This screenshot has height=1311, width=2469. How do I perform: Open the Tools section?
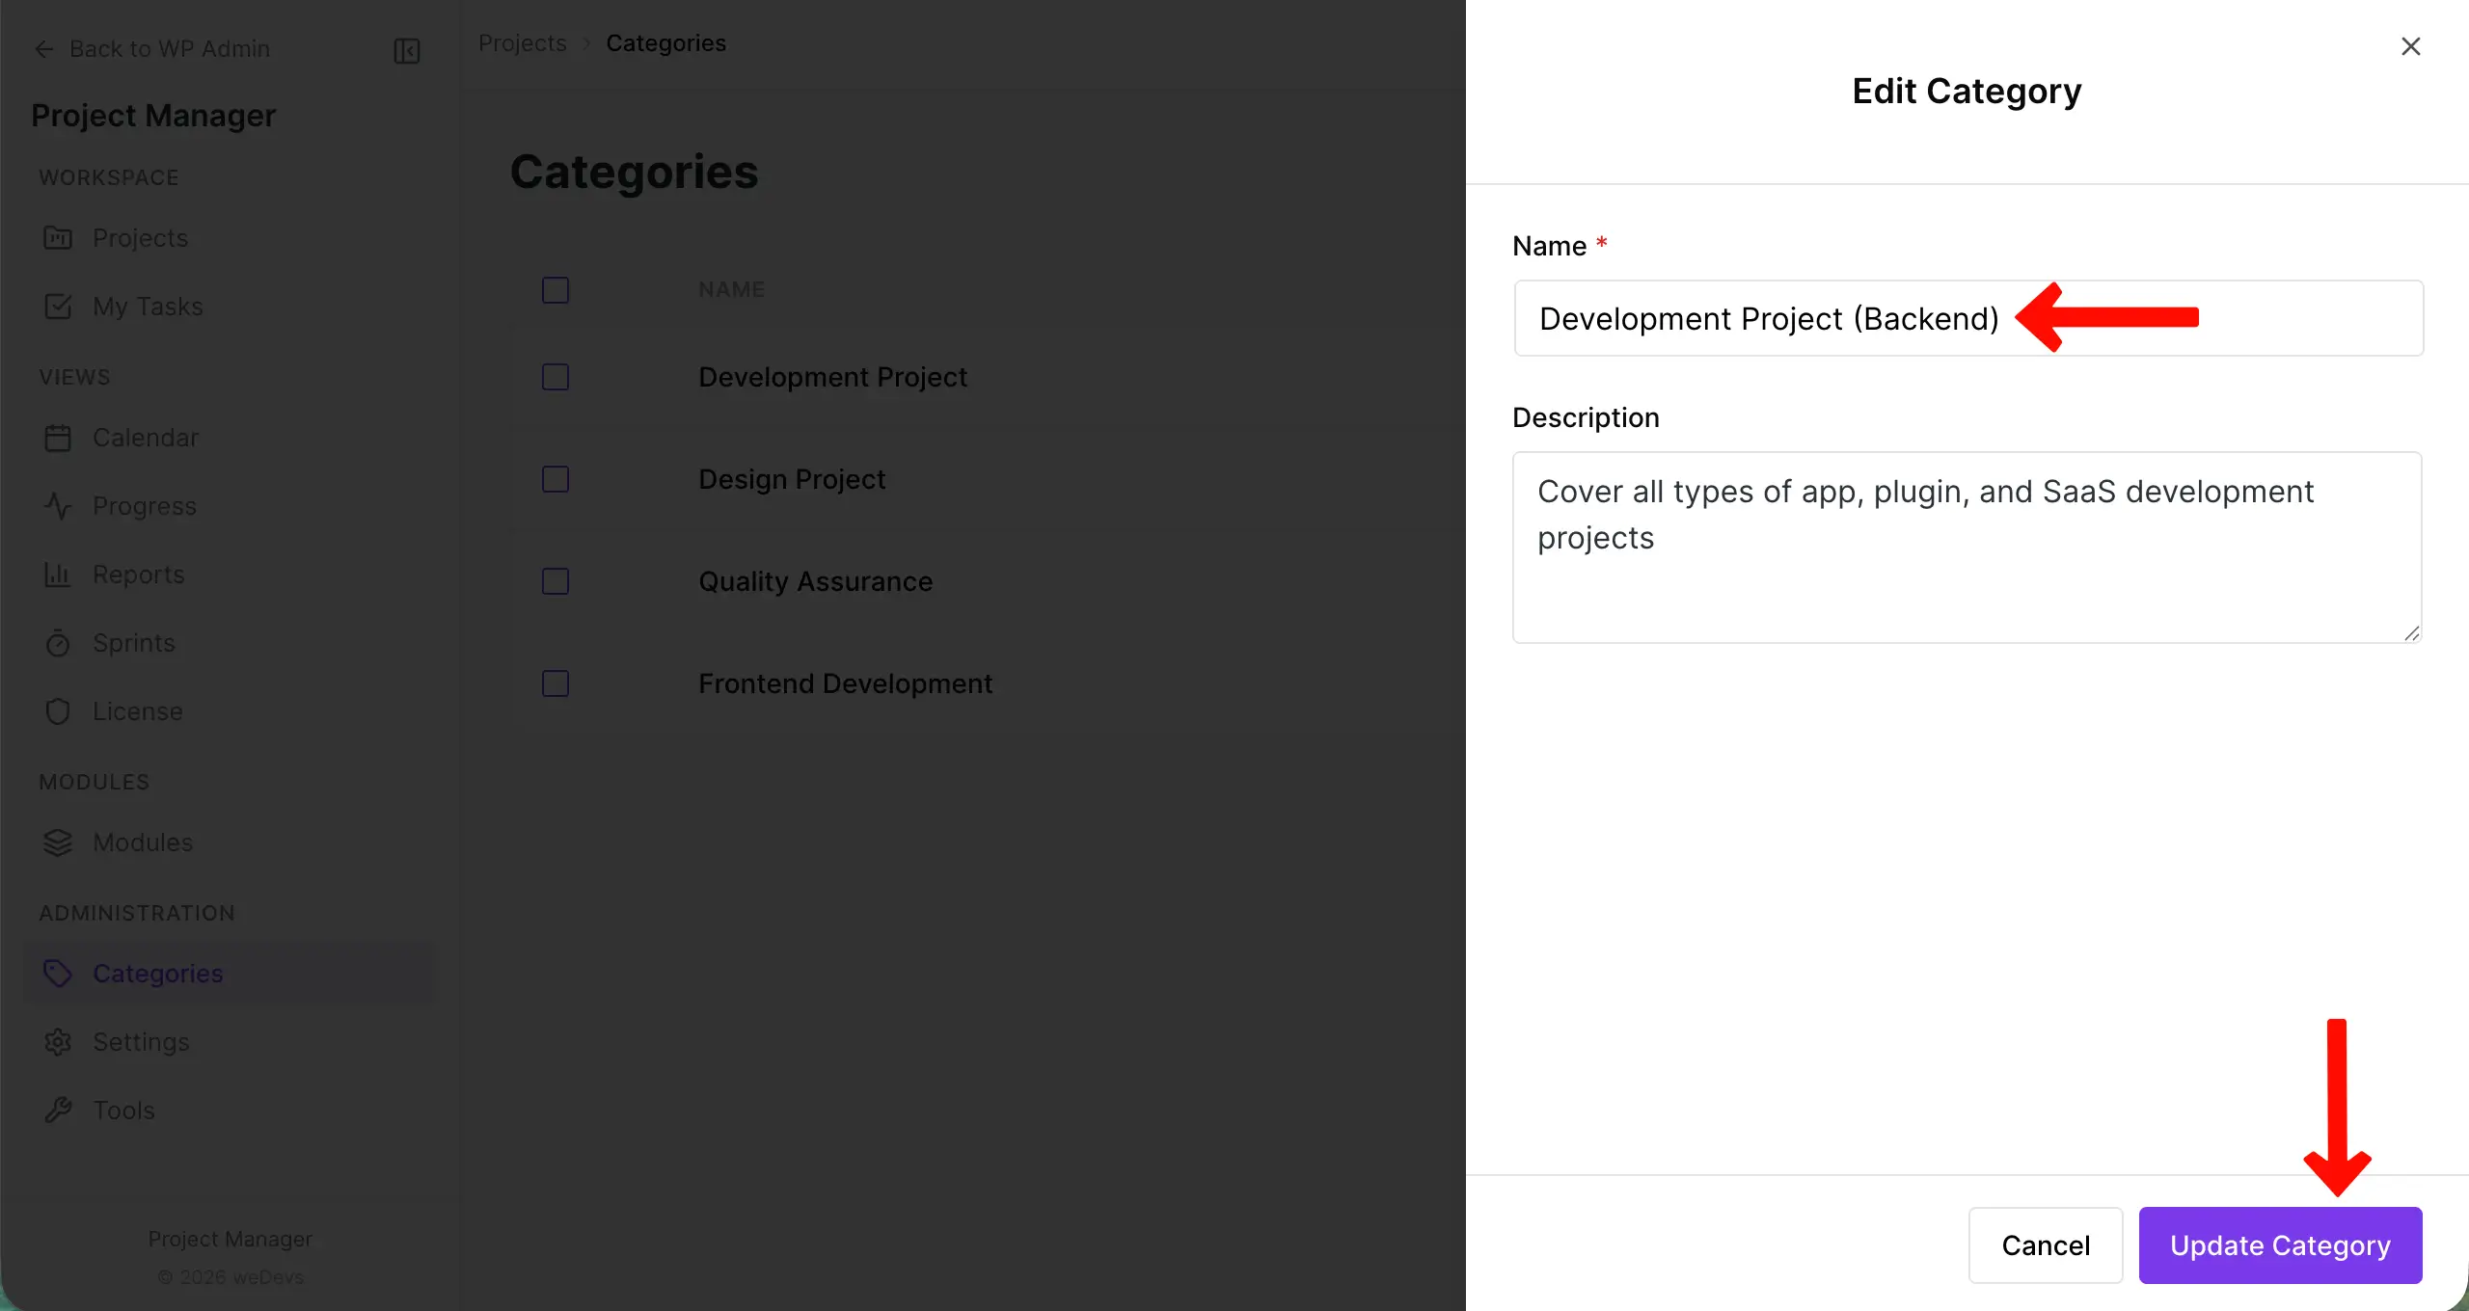pos(123,1110)
